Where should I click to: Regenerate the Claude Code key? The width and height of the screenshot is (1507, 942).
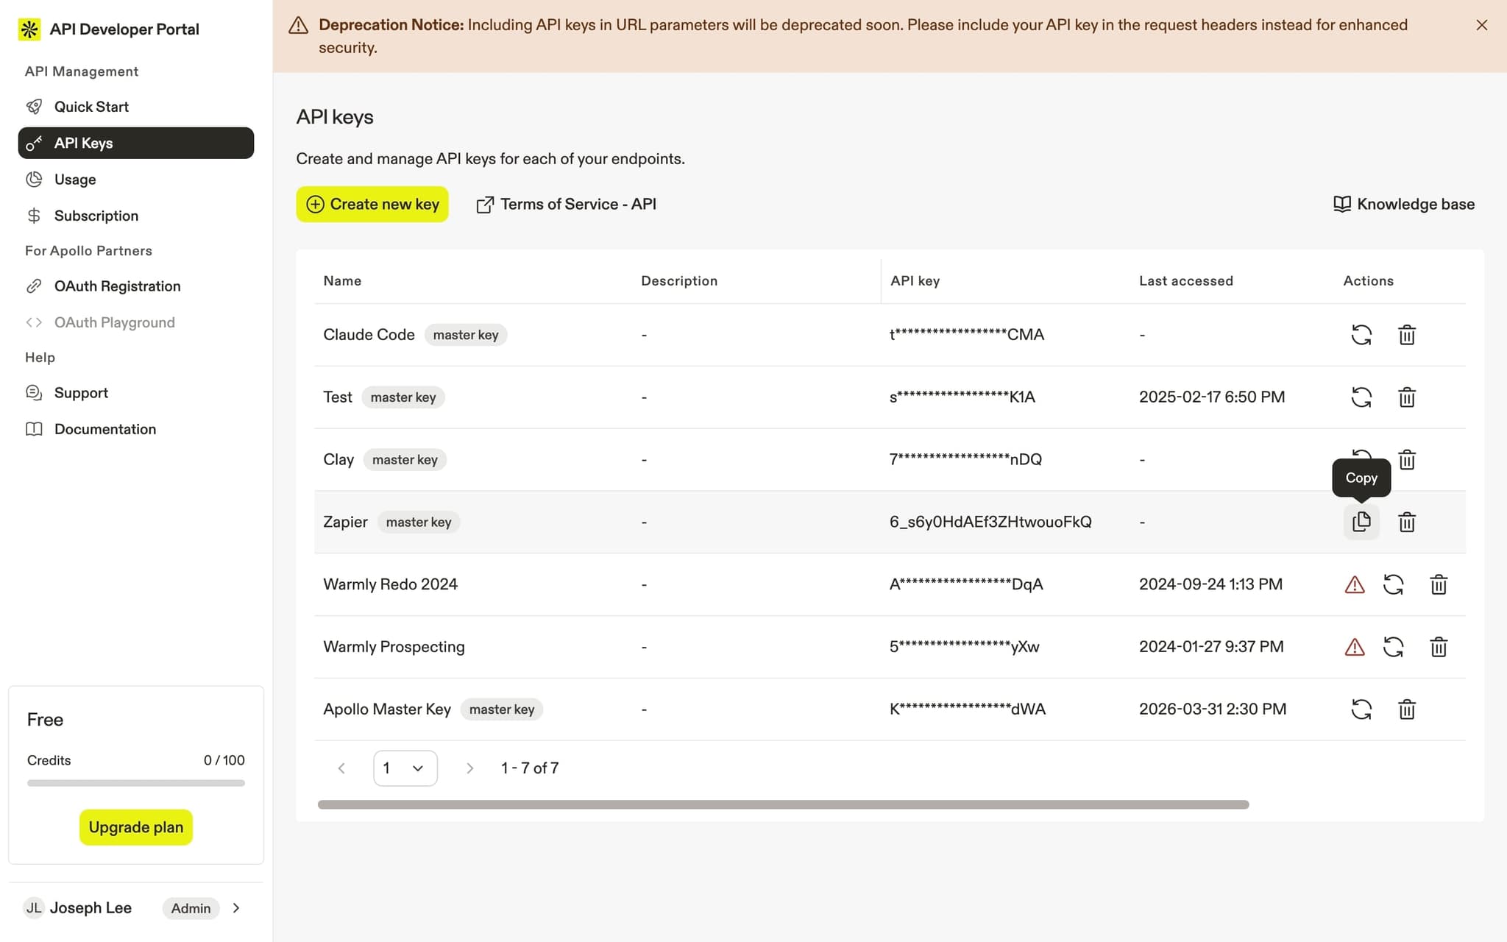(1362, 335)
